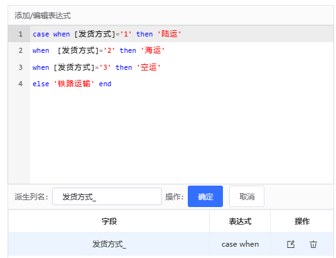
Task: Select line number 1 in the gutter
Action: tap(20, 34)
